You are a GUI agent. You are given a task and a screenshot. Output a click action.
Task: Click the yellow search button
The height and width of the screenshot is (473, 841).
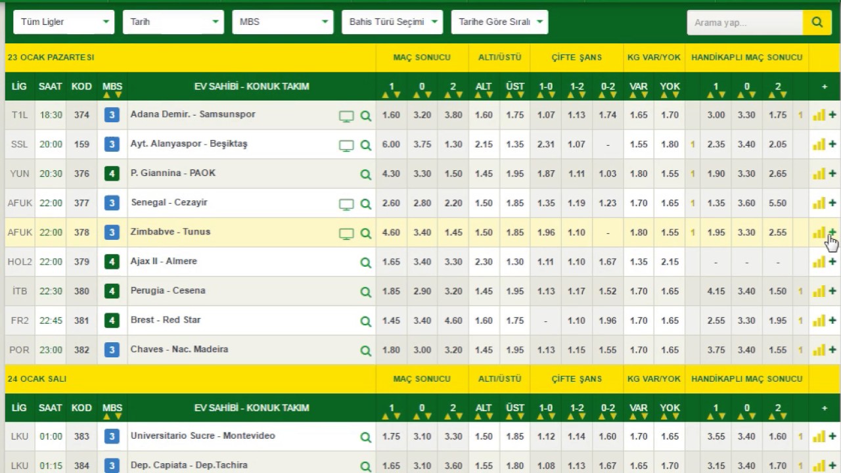817,22
